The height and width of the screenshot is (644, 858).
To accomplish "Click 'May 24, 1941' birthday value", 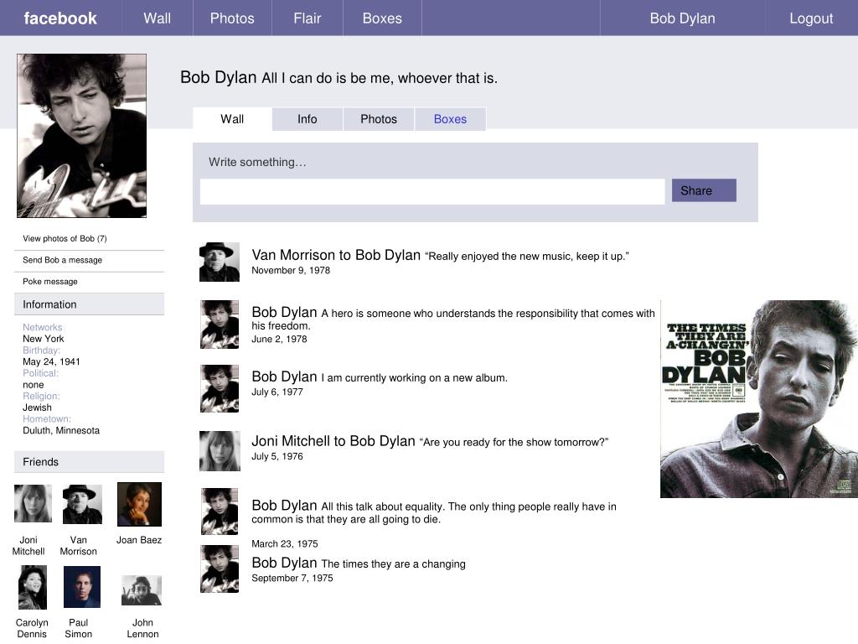I will (51, 361).
